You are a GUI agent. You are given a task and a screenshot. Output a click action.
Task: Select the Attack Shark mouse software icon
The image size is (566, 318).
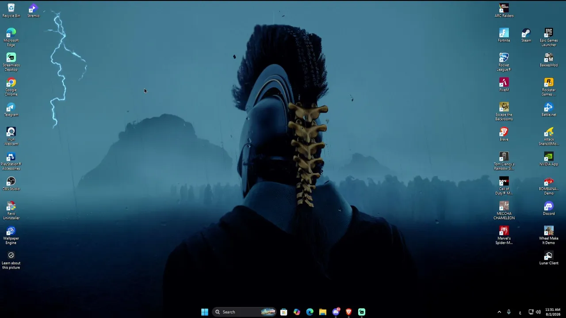(549, 136)
